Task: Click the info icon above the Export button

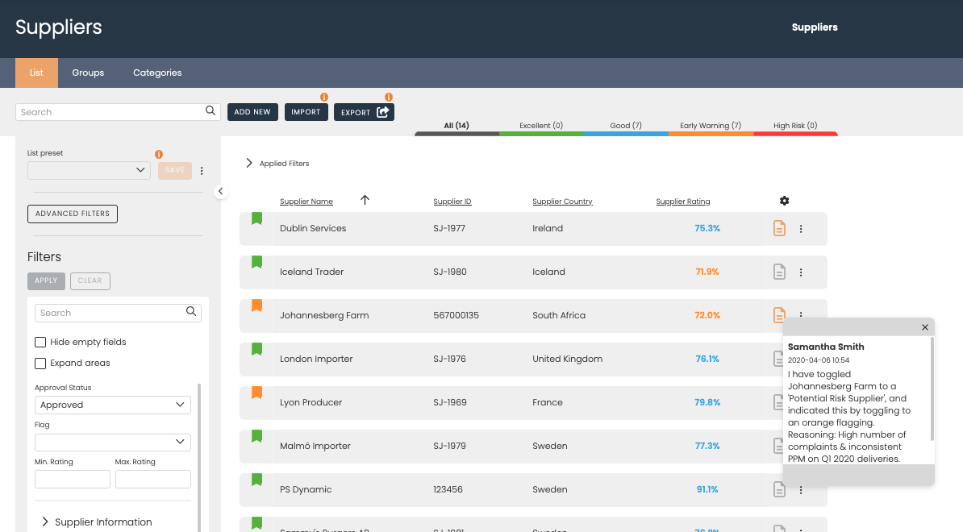Action: click(389, 97)
